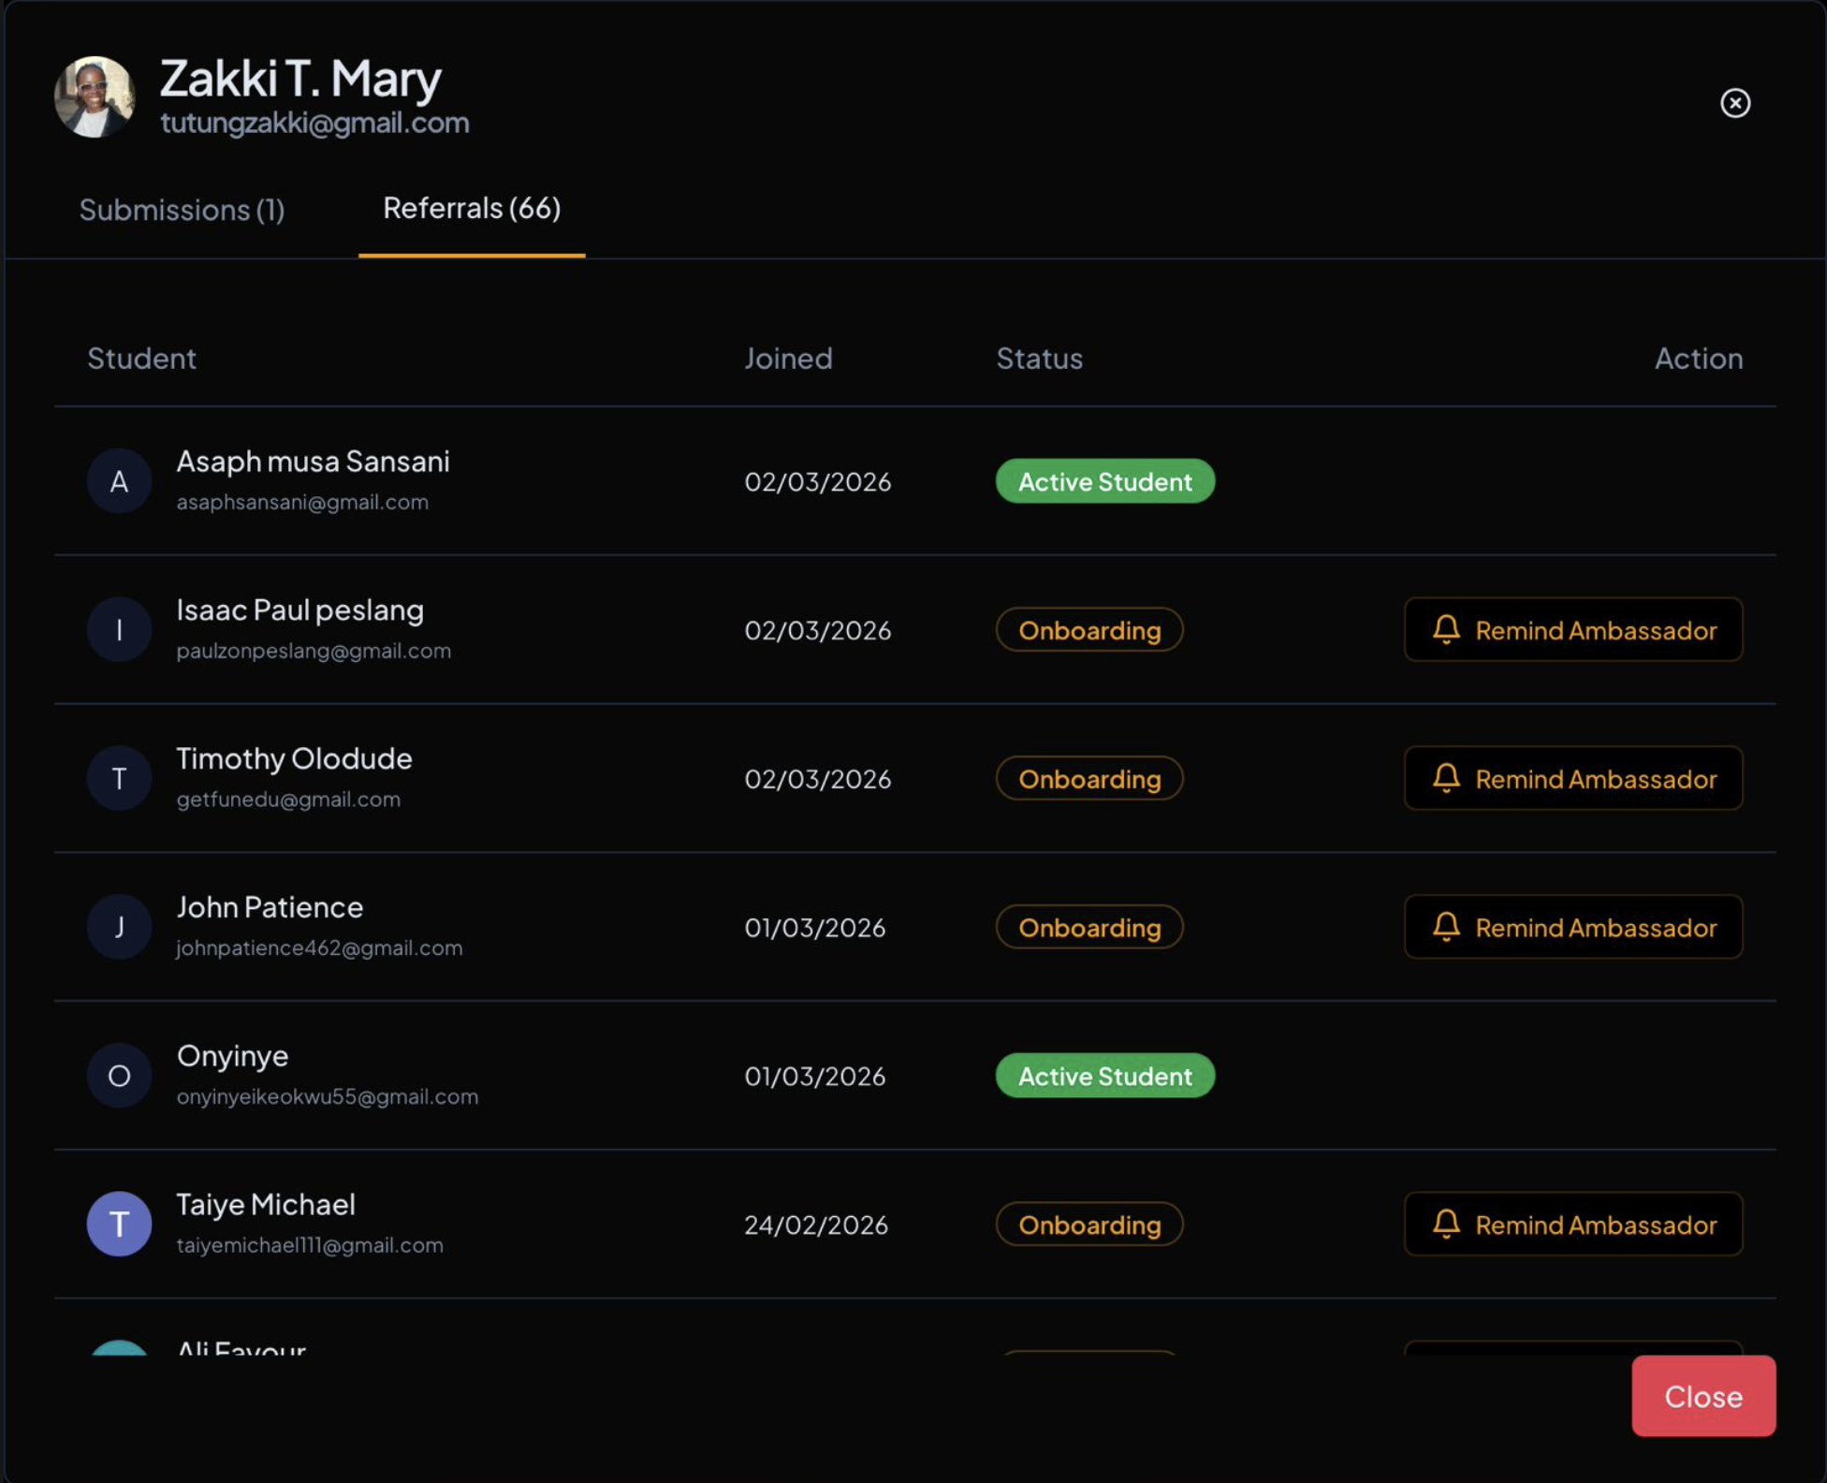Remind Ambassador about Timothy Olodude
This screenshot has width=1827, height=1483.
(1572, 778)
